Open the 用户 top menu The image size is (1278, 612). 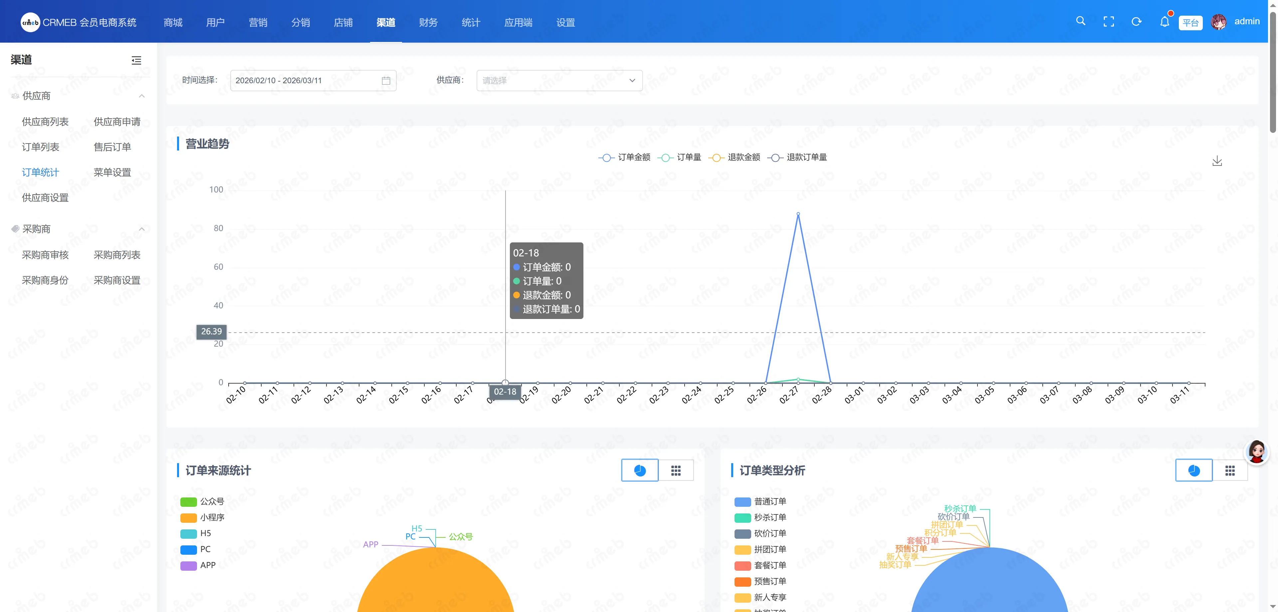pyautogui.click(x=215, y=22)
